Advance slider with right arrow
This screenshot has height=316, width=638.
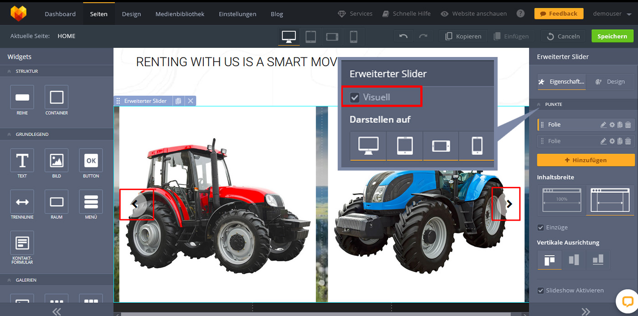pyautogui.click(x=509, y=204)
